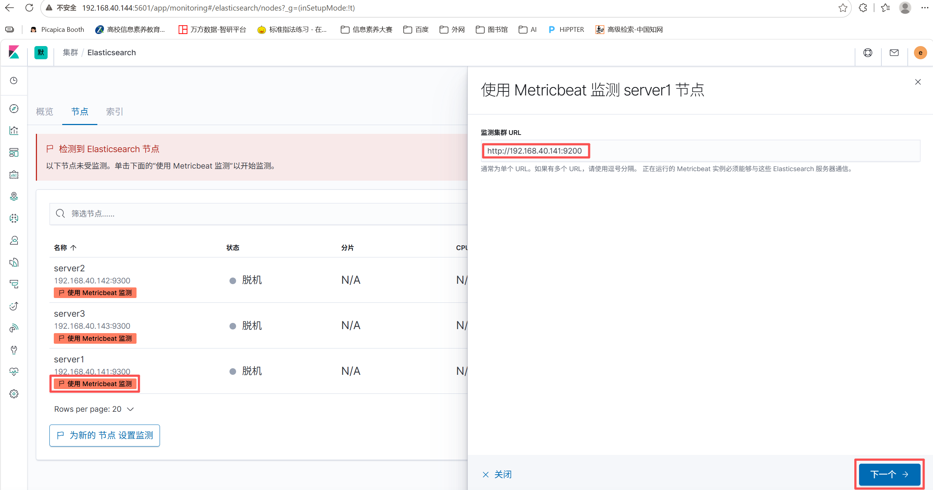Viewport: 933px width, 490px height.
Task: Click the 筛选节点 search field
Action: (258, 214)
